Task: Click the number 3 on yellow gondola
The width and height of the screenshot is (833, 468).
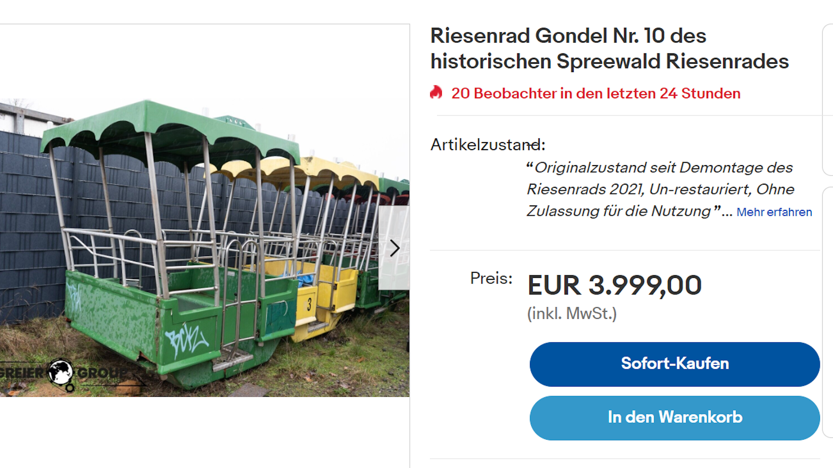Action: (x=309, y=304)
